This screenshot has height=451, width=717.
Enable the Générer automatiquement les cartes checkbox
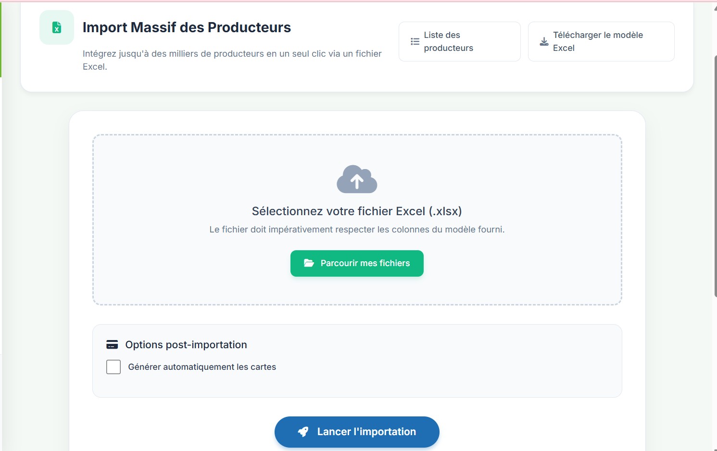point(113,367)
